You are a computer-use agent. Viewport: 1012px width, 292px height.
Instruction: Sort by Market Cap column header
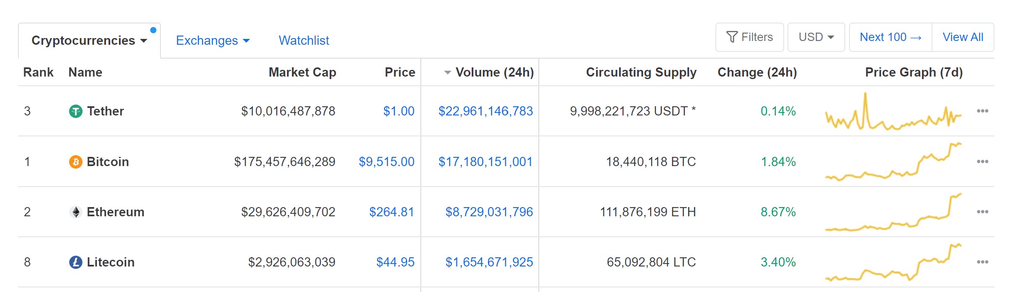point(302,72)
